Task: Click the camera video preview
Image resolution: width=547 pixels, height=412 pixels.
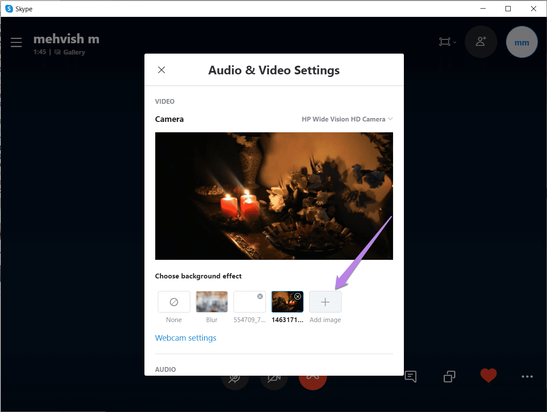Action: point(274,196)
